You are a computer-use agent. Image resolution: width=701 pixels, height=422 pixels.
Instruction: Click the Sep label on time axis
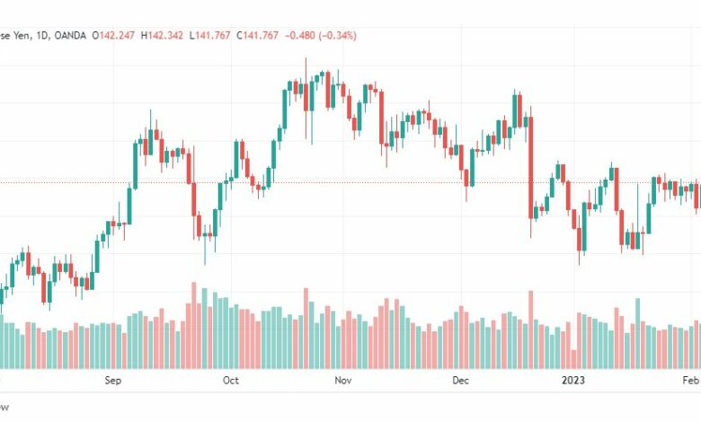pos(112,380)
